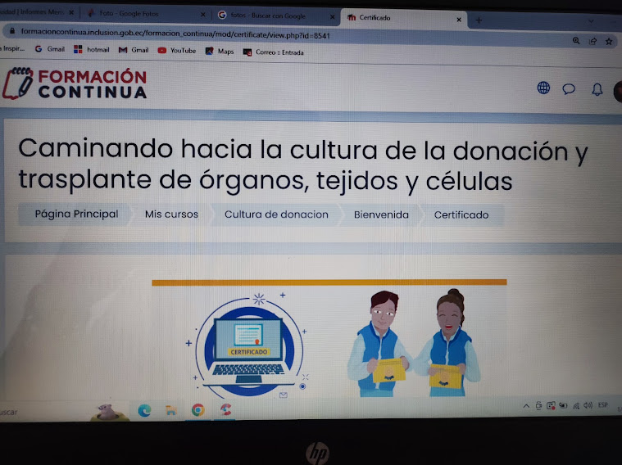Open Microsoft Edge from the taskbar
Image resolution: width=622 pixels, height=465 pixels.
tap(144, 410)
